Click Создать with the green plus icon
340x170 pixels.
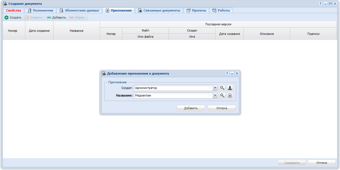[13, 17]
